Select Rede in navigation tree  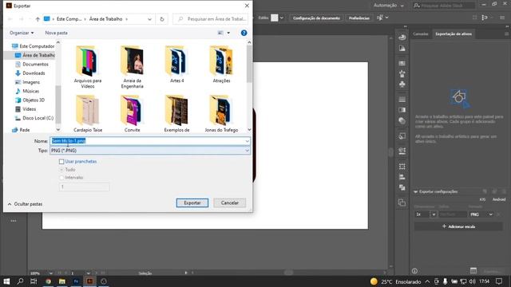[21, 130]
